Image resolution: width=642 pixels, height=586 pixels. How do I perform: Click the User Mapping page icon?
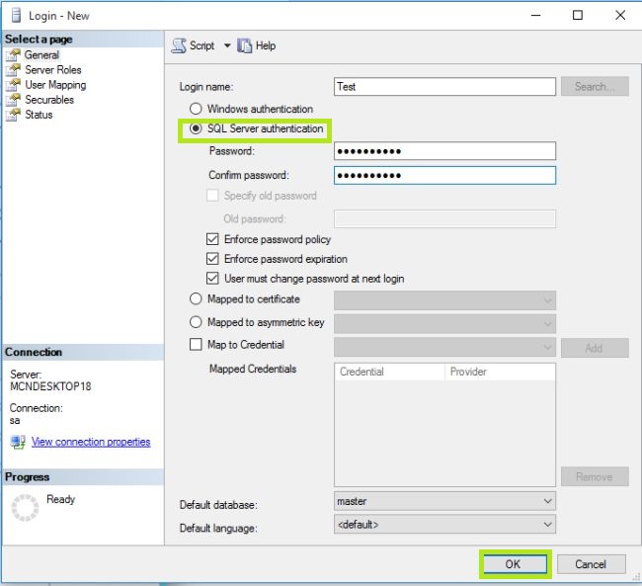[13, 85]
